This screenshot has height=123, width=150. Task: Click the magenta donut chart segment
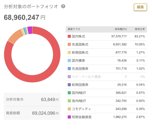(x=30, y=30)
